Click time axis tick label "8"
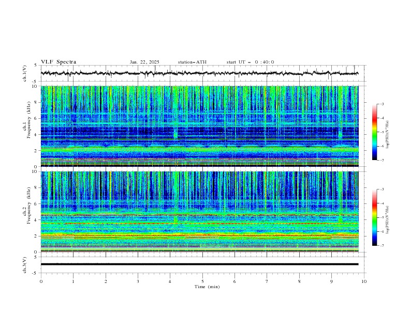This screenshot has width=410, height=316. pyautogui.click(x=299, y=281)
